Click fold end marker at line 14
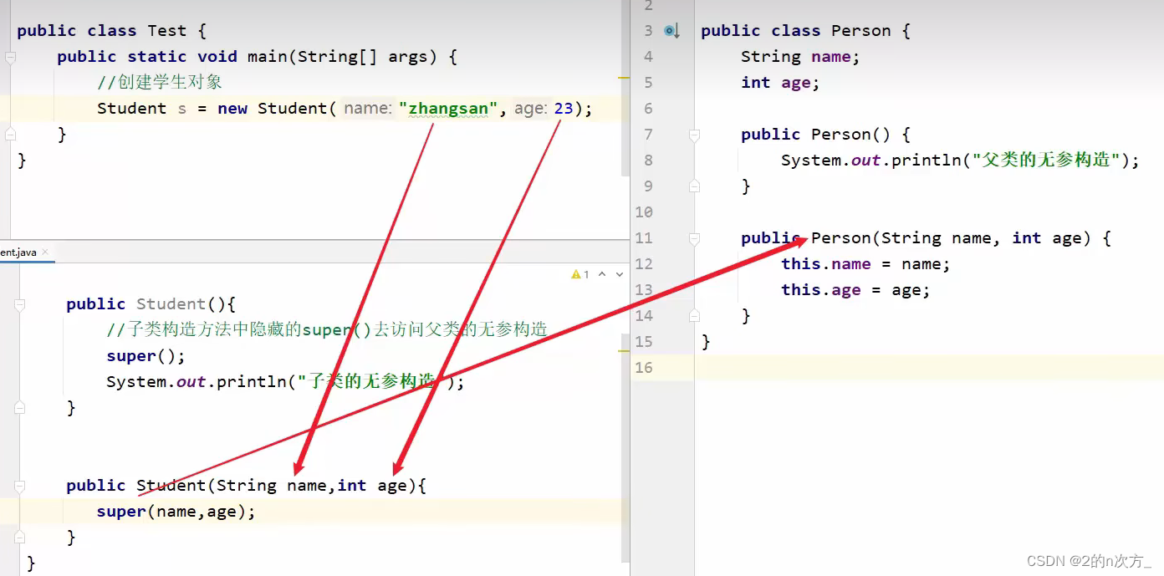The image size is (1164, 576). pos(694,316)
